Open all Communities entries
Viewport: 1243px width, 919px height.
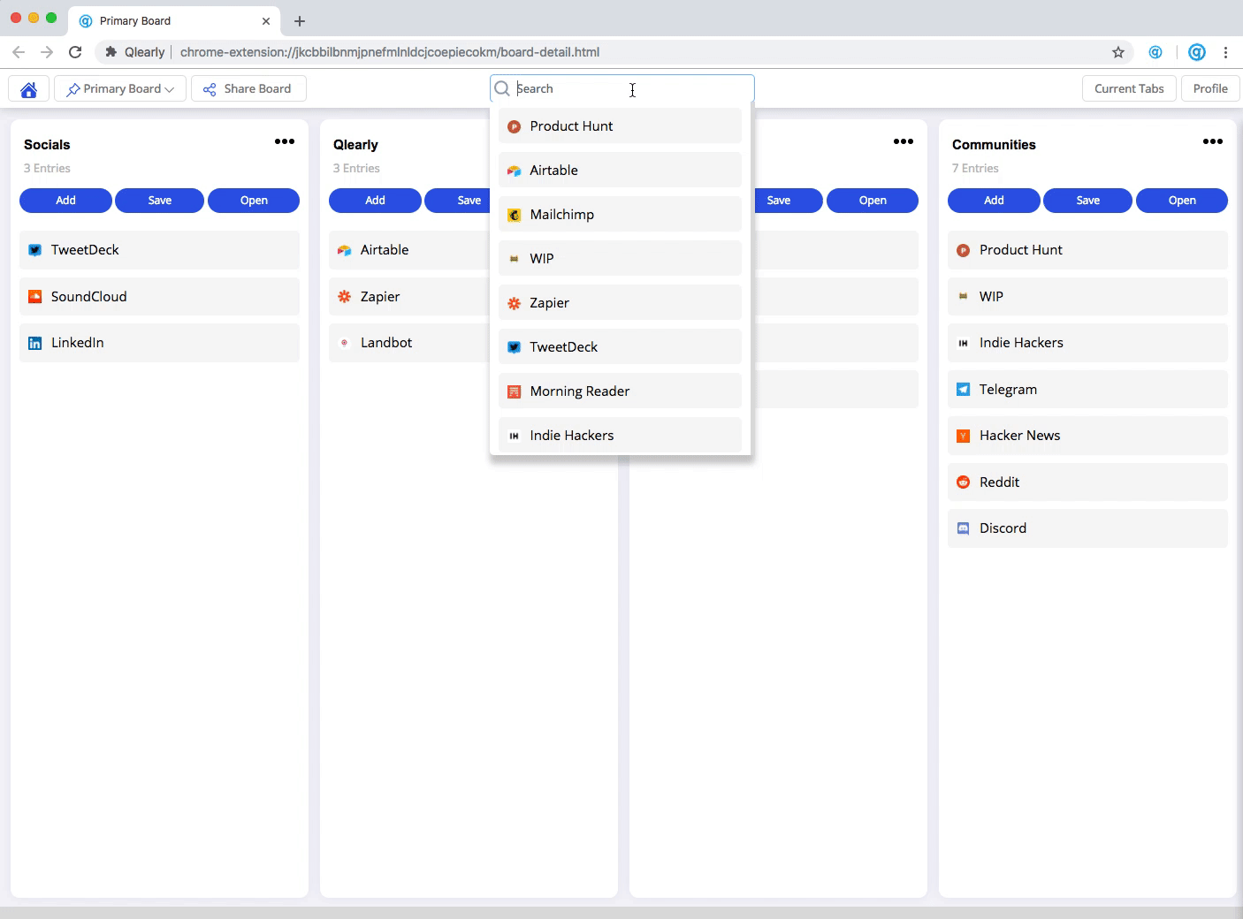coord(1182,201)
